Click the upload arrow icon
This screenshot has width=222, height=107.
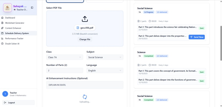pos(85,19)
